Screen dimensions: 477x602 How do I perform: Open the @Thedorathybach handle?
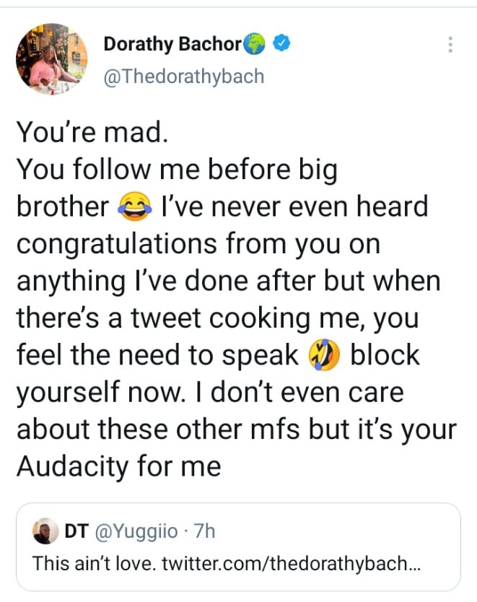(184, 76)
